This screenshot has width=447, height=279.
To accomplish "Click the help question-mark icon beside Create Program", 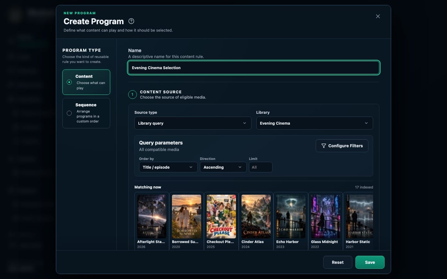I will click(131, 21).
